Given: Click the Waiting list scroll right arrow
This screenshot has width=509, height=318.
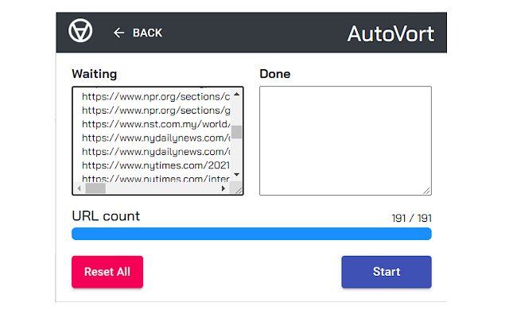Looking at the screenshot, I should coord(223,188).
